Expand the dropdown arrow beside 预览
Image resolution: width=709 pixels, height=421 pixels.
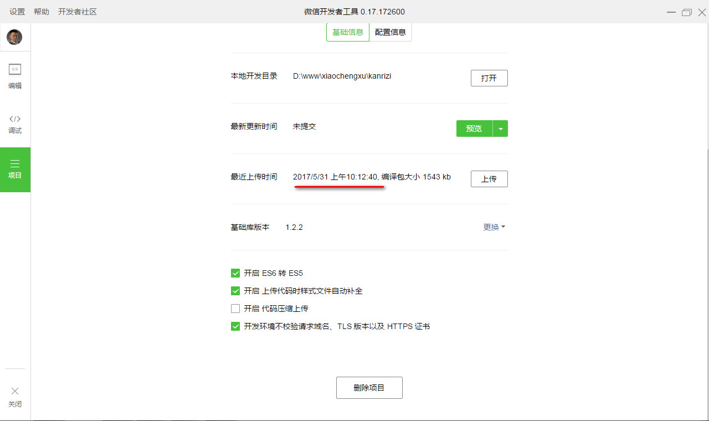coord(501,129)
